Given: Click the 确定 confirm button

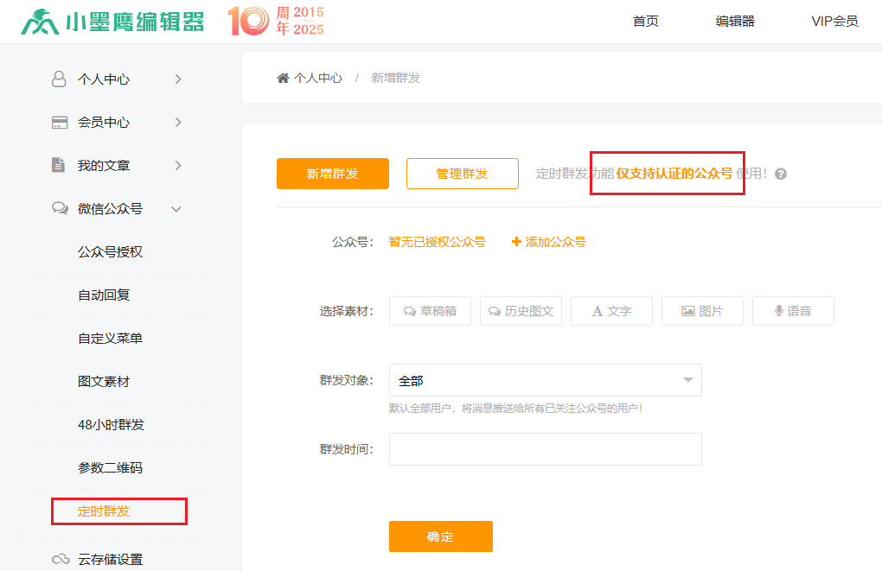Looking at the screenshot, I should tap(440, 536).
